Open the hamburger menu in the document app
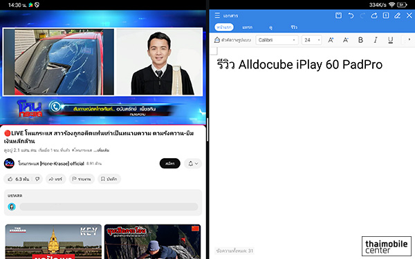 217,15
